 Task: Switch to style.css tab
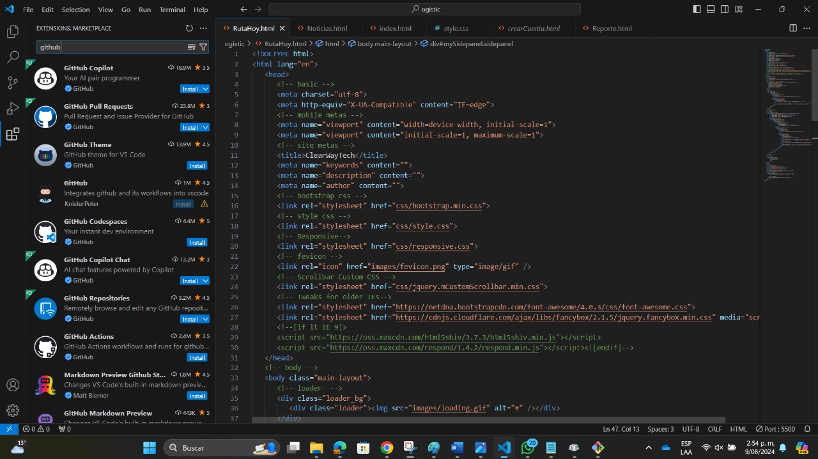point(456,28)
